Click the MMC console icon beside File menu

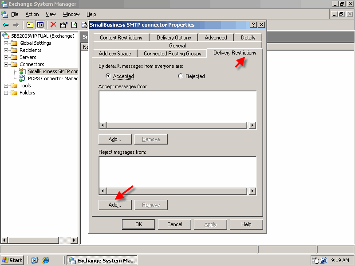(x=4, y=14)
